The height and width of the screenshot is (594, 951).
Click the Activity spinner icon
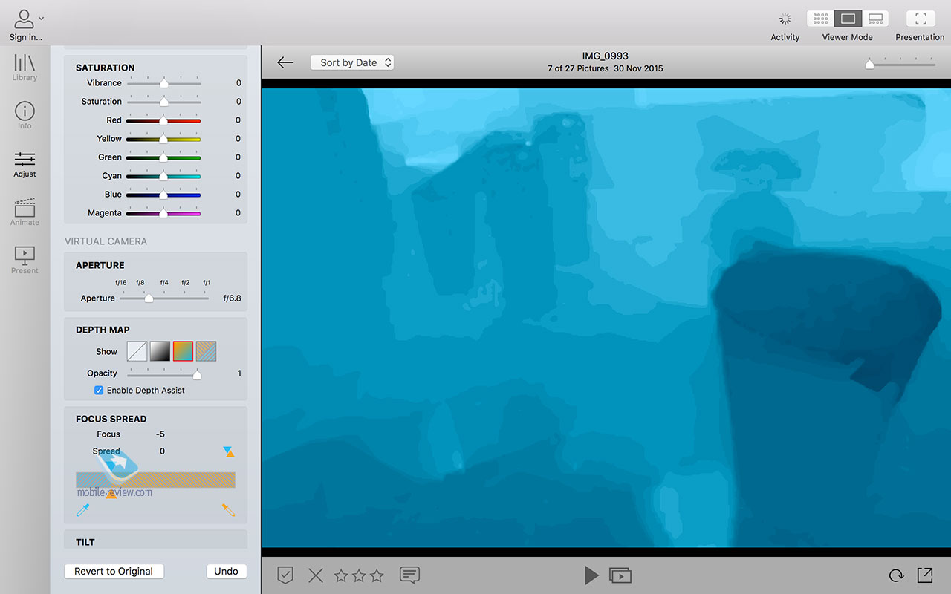pyautogui.click(x=785, y=19)
